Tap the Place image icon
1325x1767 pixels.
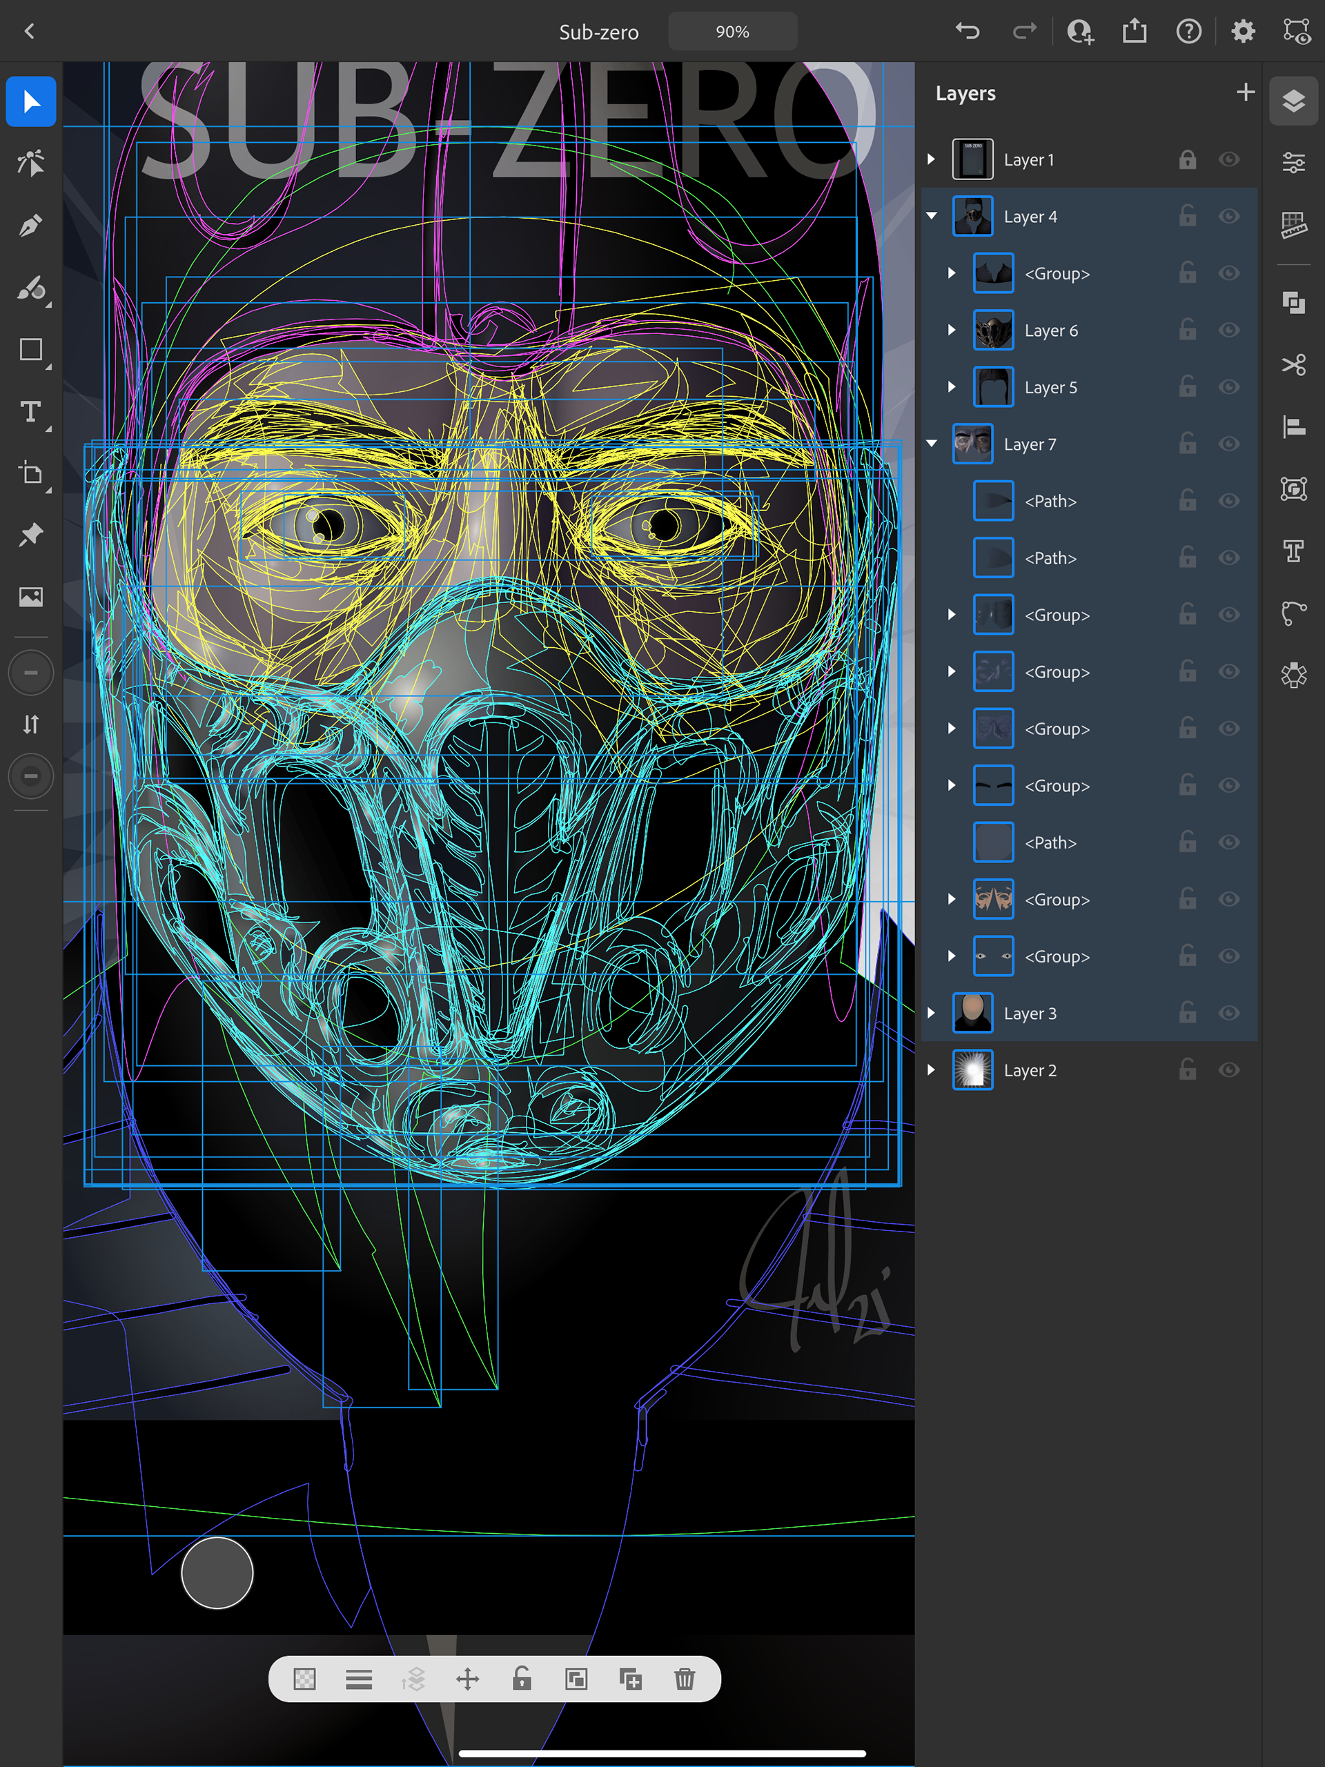pyautogui.click(x=30, y=597)
